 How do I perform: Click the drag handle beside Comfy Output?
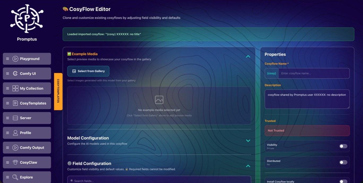(7, 148)
